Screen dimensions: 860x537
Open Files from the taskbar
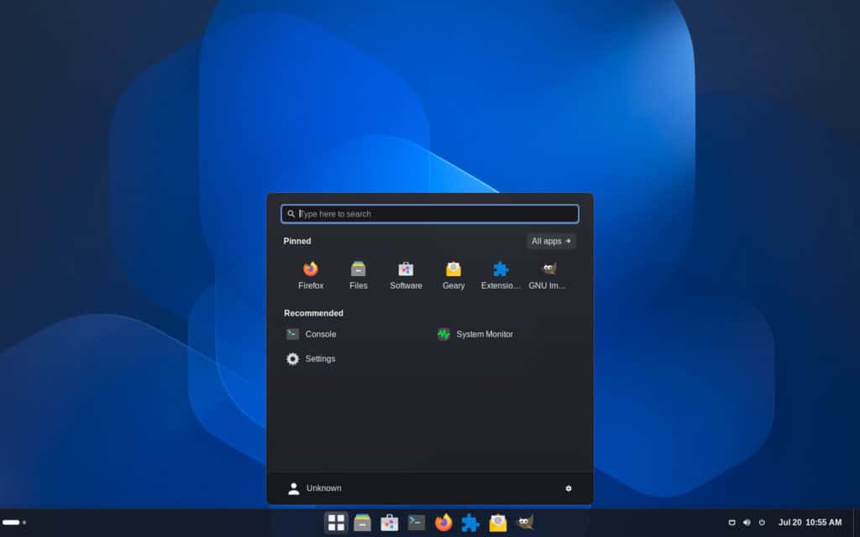363,522
